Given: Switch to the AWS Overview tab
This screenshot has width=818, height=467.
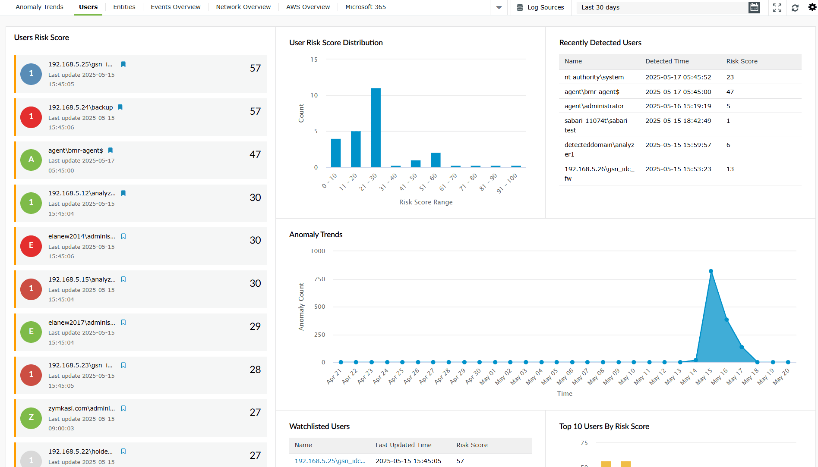Looking at the screenshot, I should pyautogui.click(x=308, y=7).
